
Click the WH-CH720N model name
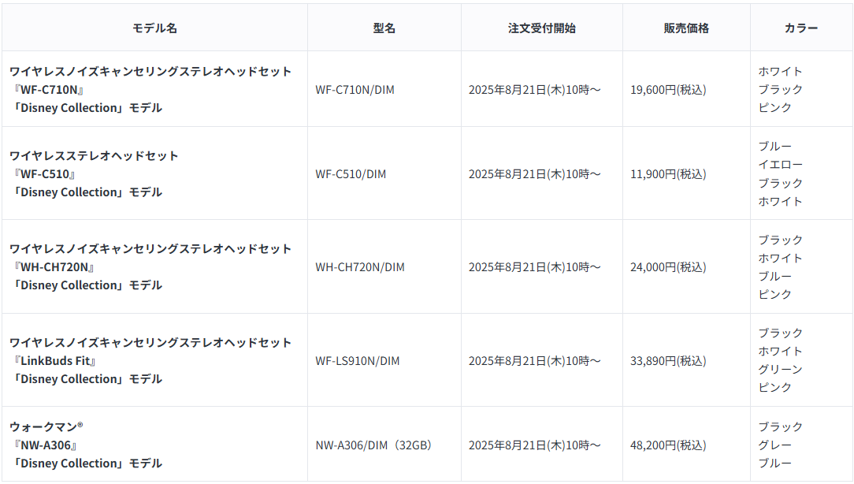point(54,267)
